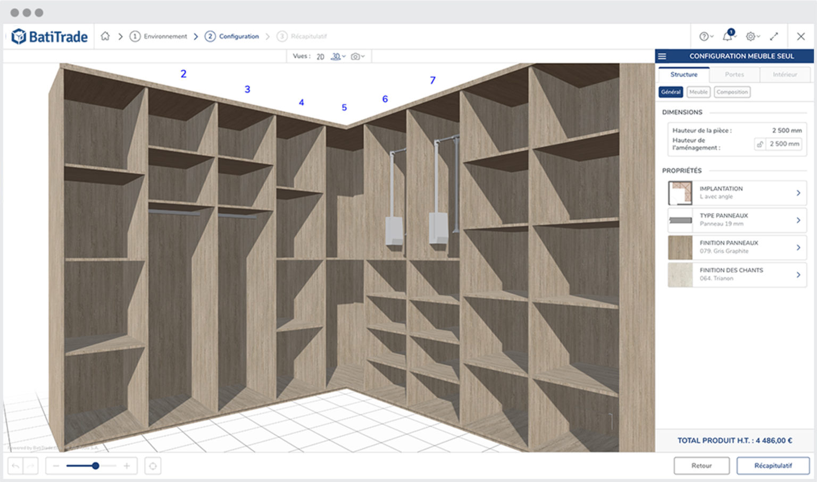Click the home breadcrumb icon

(x=105, y=36)
